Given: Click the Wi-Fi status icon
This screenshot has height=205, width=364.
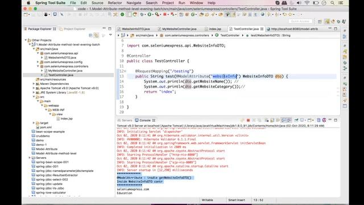Looking at the screenshot, I should pyautogui.click(x=307, y=3).
